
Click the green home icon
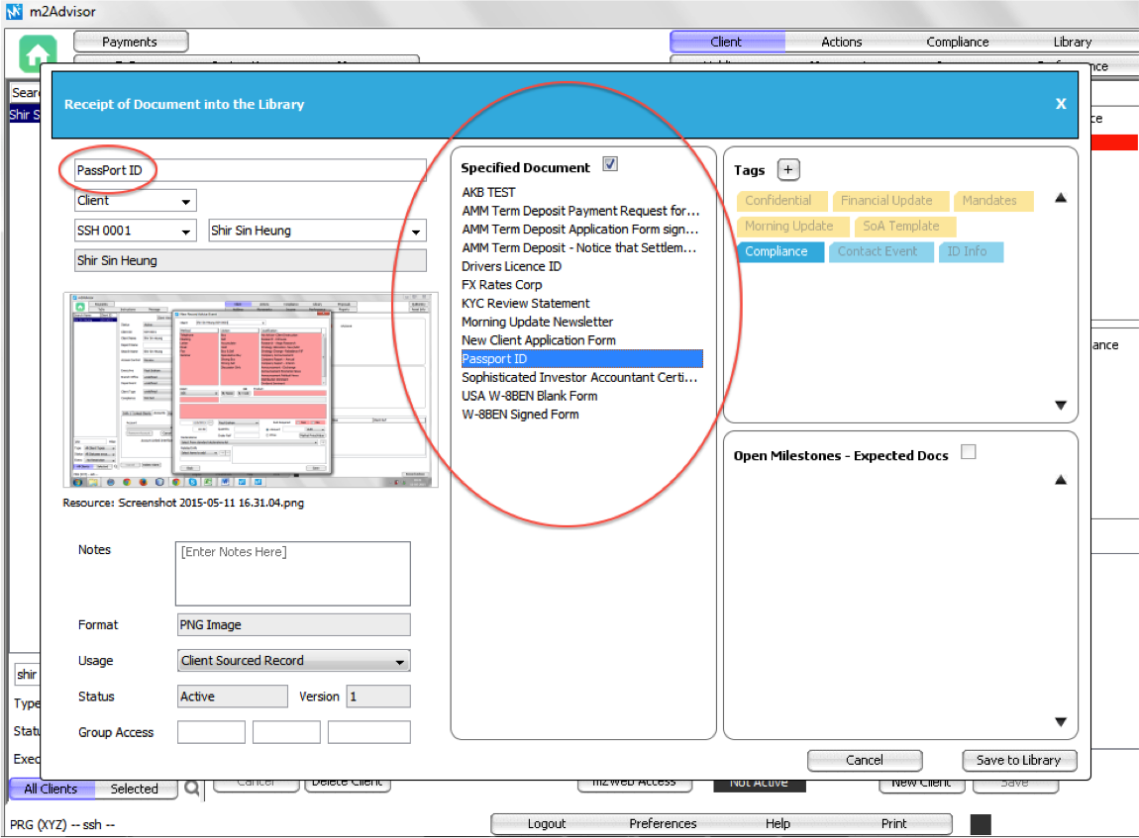[38, 52]
